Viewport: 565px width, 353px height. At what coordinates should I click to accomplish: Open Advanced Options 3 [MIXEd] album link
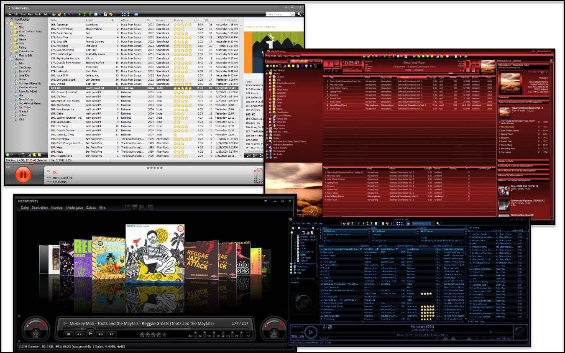[528, 201]
